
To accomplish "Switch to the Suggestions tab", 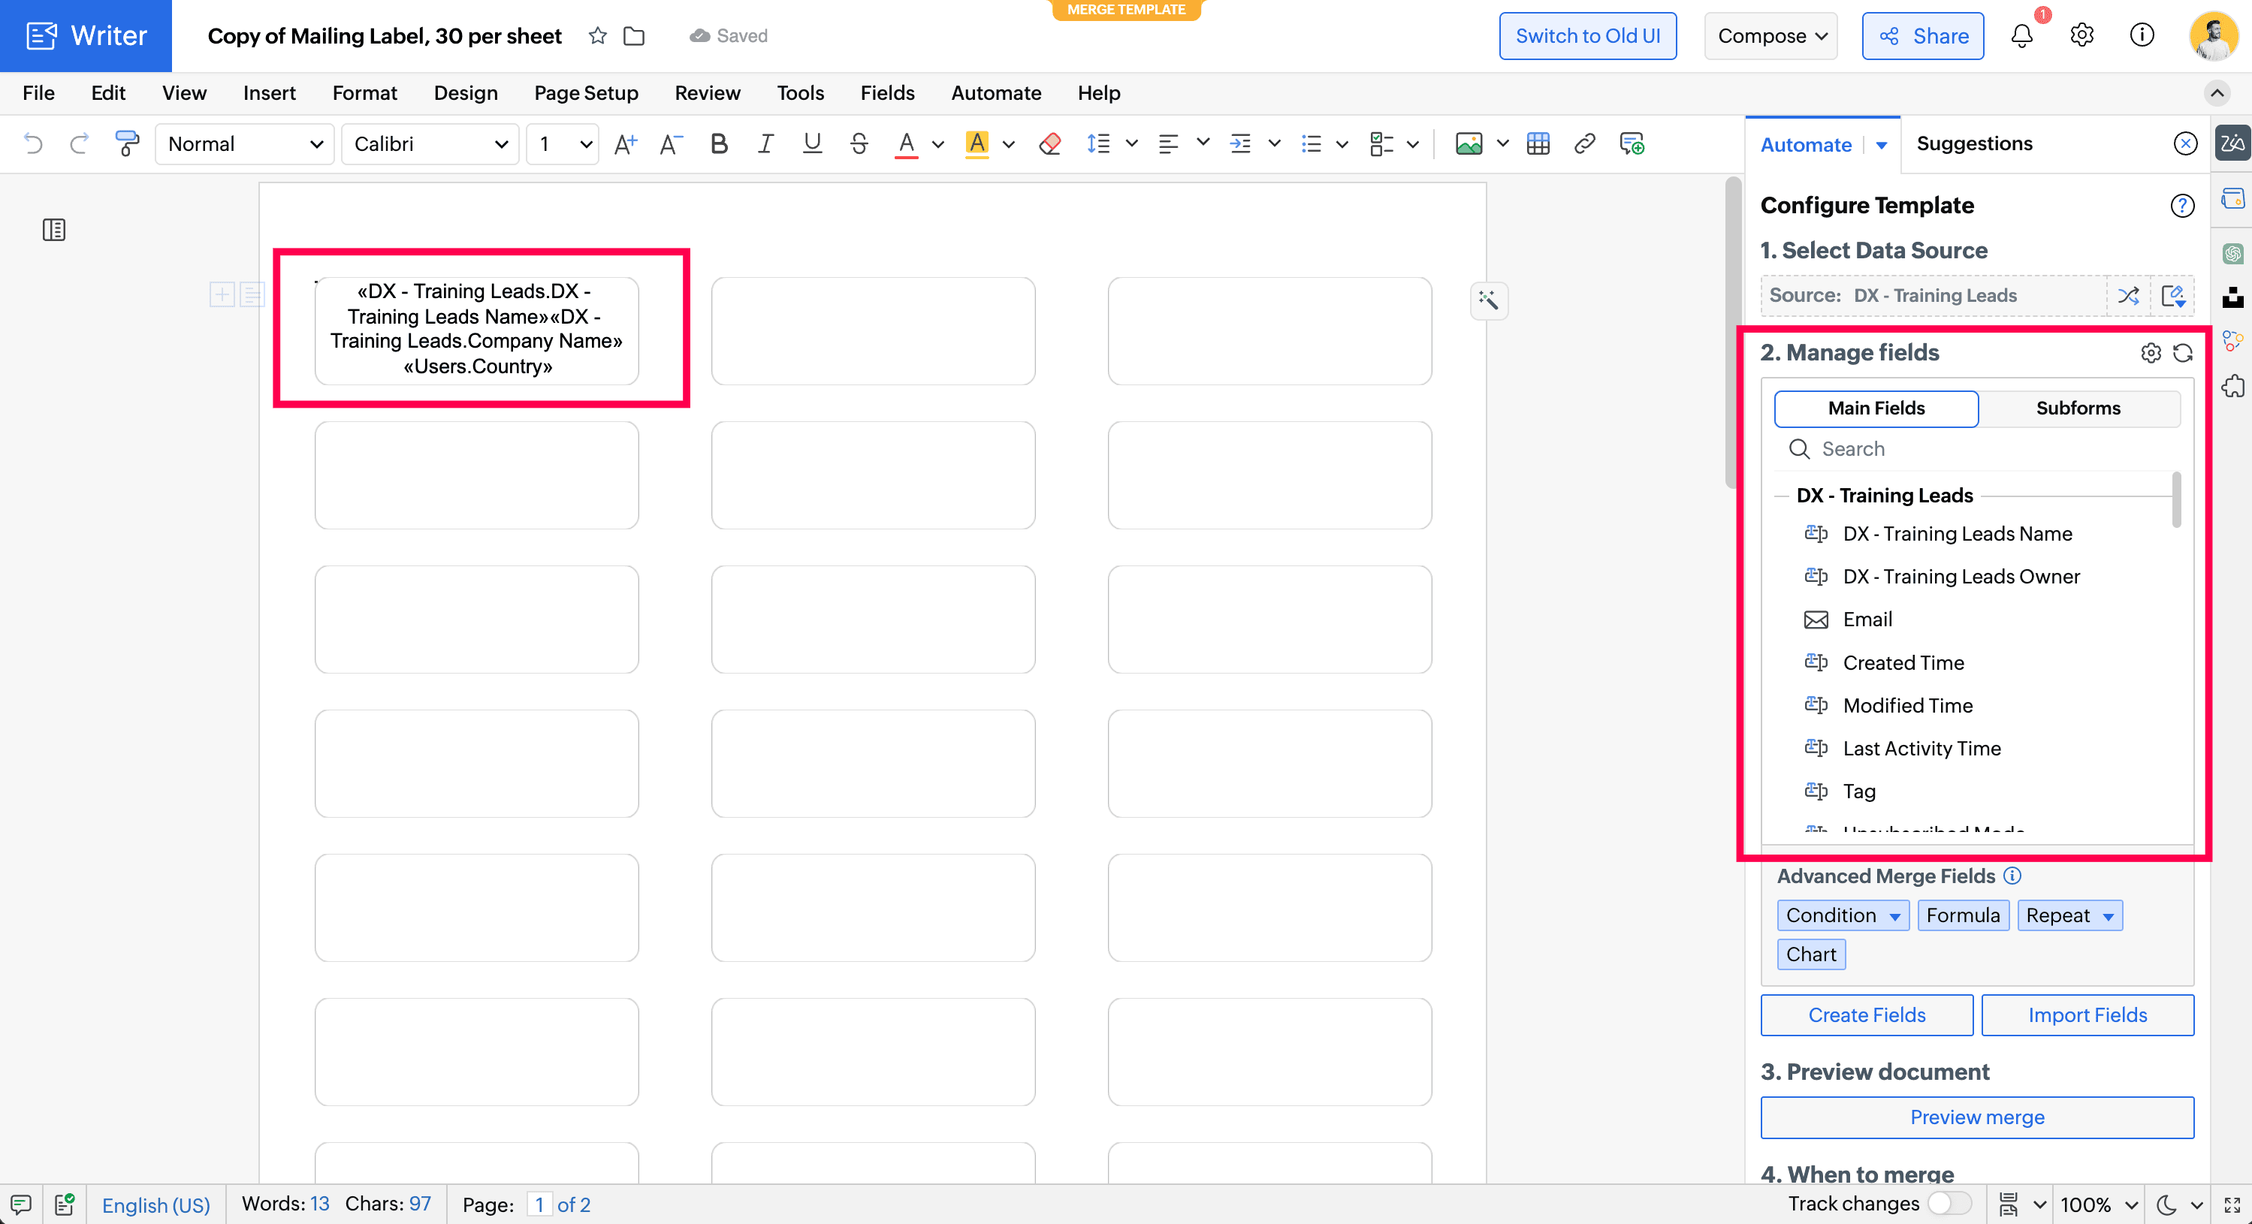I will (x=1974, y=143).
